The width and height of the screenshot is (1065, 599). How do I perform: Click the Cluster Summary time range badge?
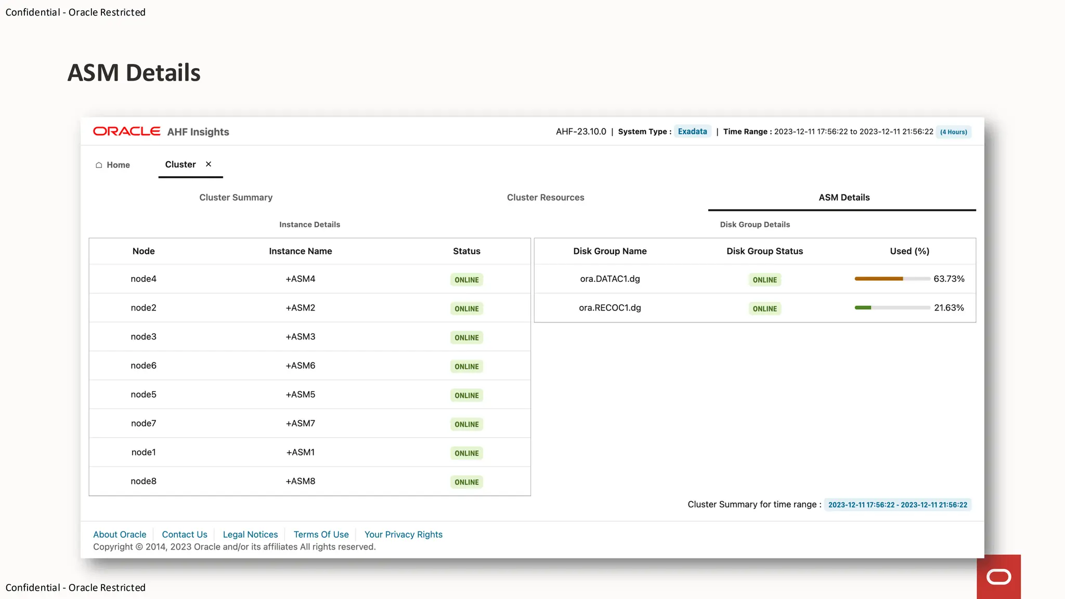[898, 505]
